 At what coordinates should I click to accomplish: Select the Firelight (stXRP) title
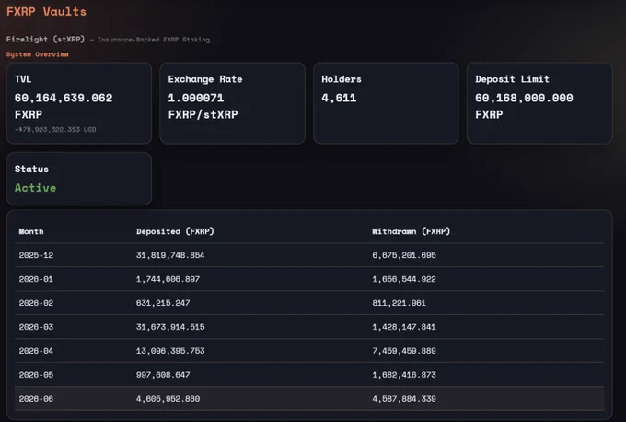coord(45,40)
